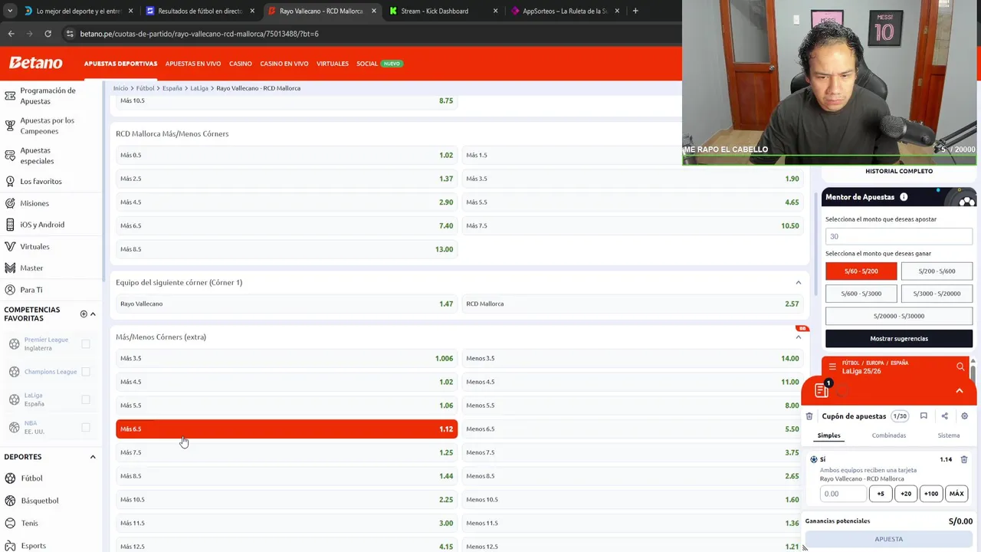Switch to the Simples tab

(828, 435)
